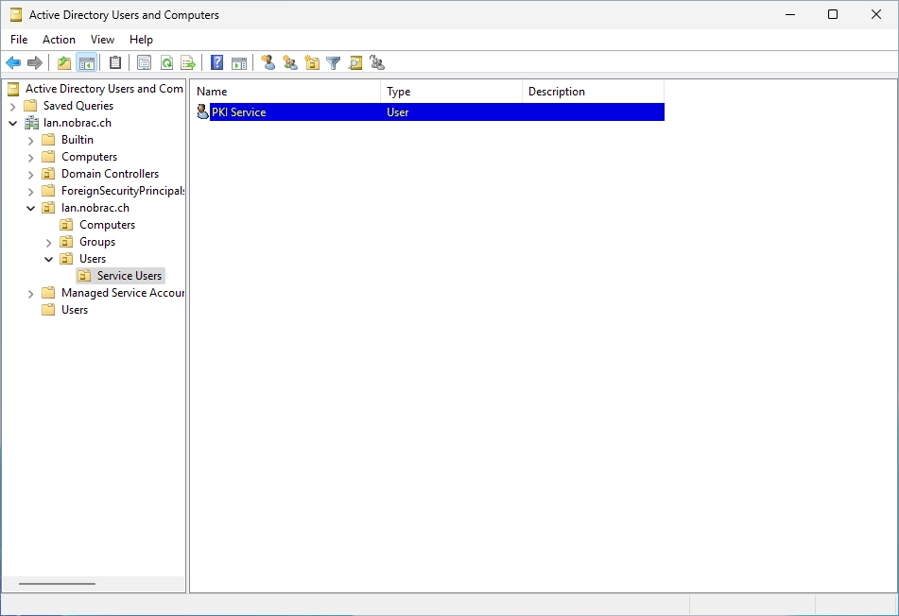Viewport: 899px width, 616px height.
Task: Click the Export List toolbar icon
Action: pos(188,63)
